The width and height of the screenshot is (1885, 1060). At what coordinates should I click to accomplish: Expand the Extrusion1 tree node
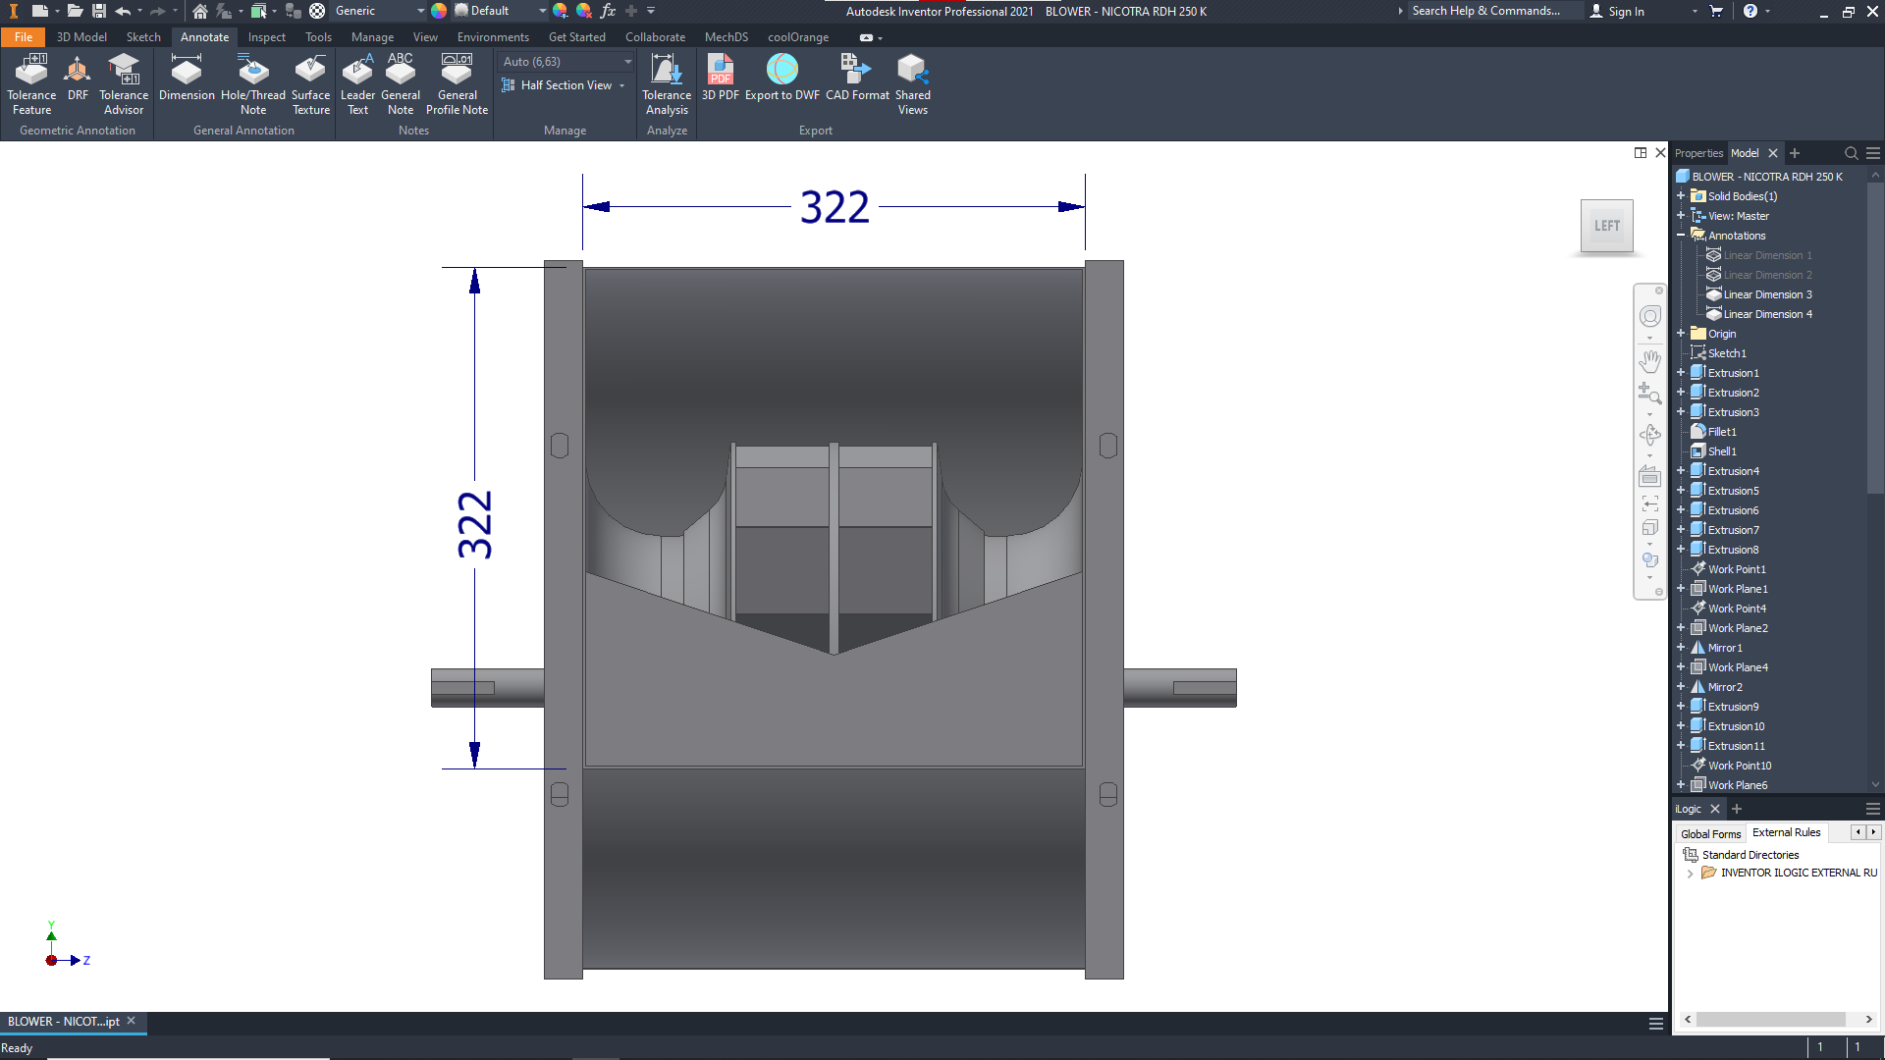click(x=1681, y=373)
